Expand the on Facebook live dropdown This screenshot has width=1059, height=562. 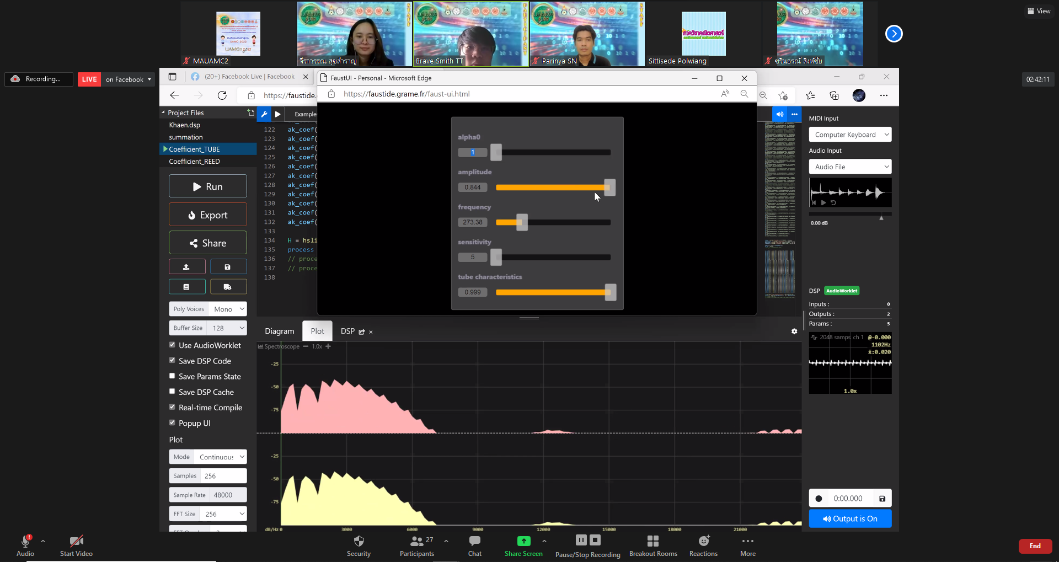pyautogui.click(x=149, y=79)
